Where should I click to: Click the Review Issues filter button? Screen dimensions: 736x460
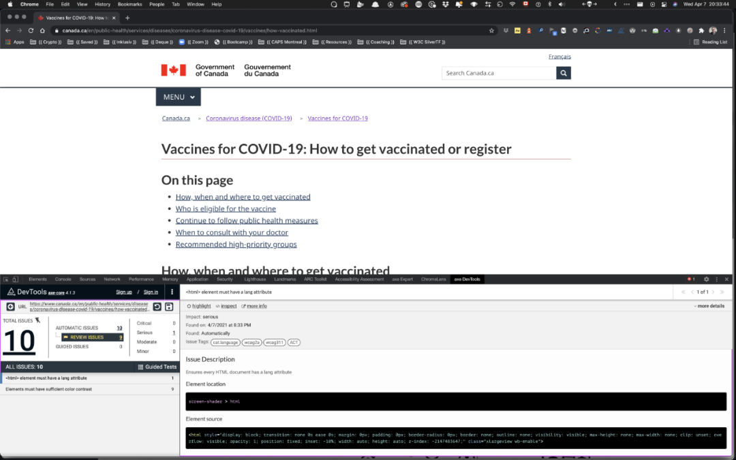93,337
